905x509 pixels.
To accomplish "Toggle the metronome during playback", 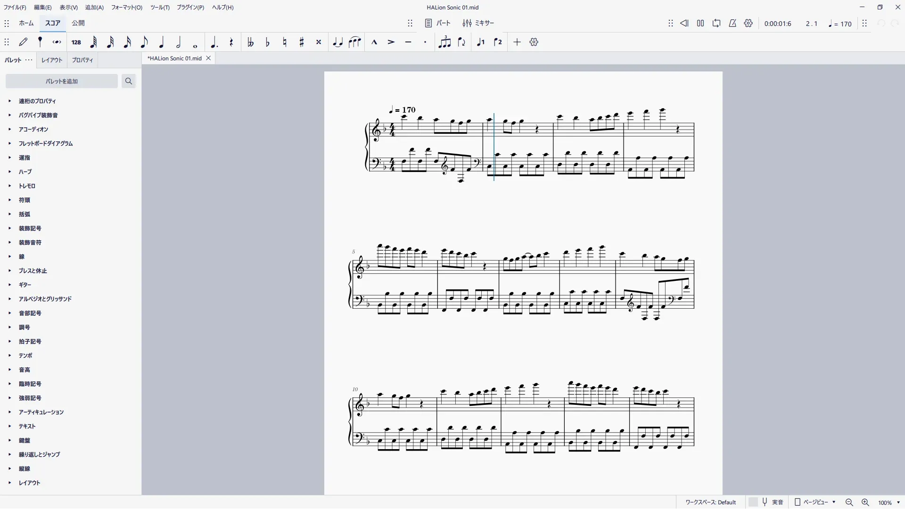I will [732, 23].
